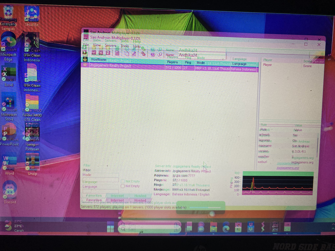This screenshot has width=335, height=251.
Task: Click the lagcomp rule row
Action: tap(288, 141)
